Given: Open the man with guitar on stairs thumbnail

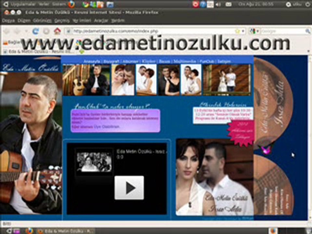Looking at the screenshot, I should click(86, 80).
